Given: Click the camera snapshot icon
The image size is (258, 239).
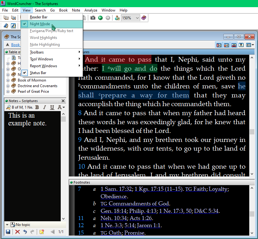Looking at the screenshot, I should pos(93,18).
